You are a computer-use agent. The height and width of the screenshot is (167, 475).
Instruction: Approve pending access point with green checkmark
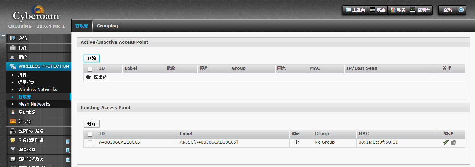point(445,142)
